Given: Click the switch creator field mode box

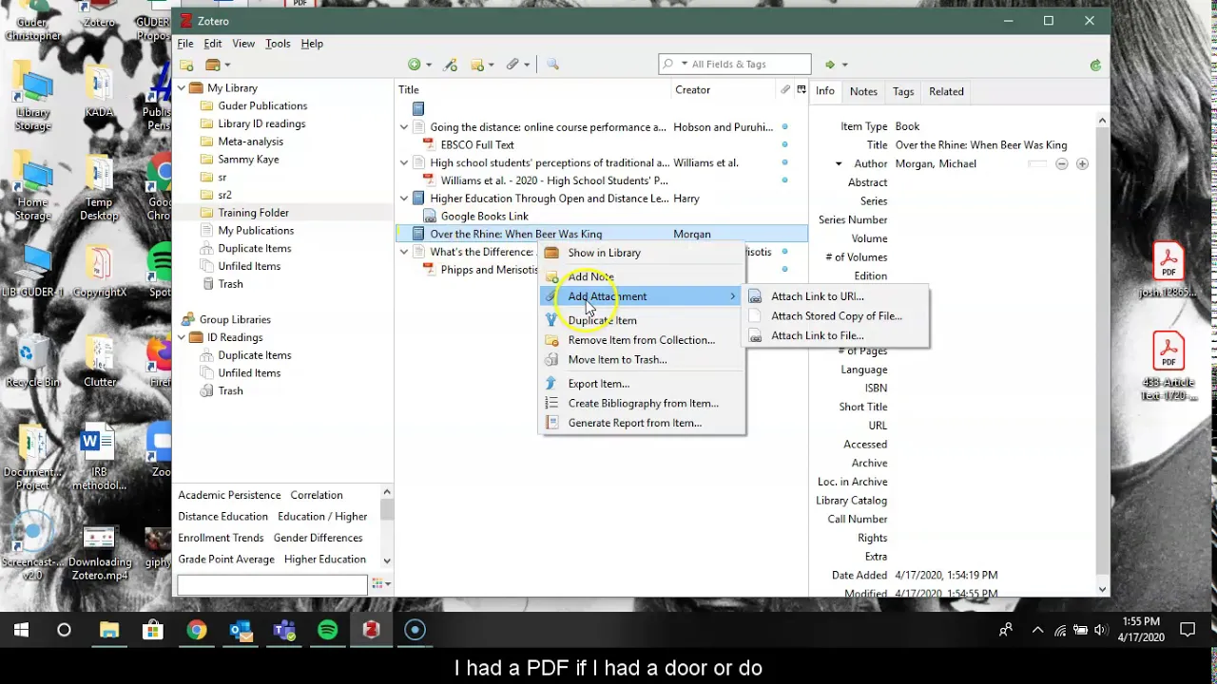Looking at the screenshot, I should 1037,163.
